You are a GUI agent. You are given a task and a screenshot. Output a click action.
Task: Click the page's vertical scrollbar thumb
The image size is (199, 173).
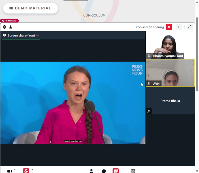pyautogui.click(x=197, y=54)
